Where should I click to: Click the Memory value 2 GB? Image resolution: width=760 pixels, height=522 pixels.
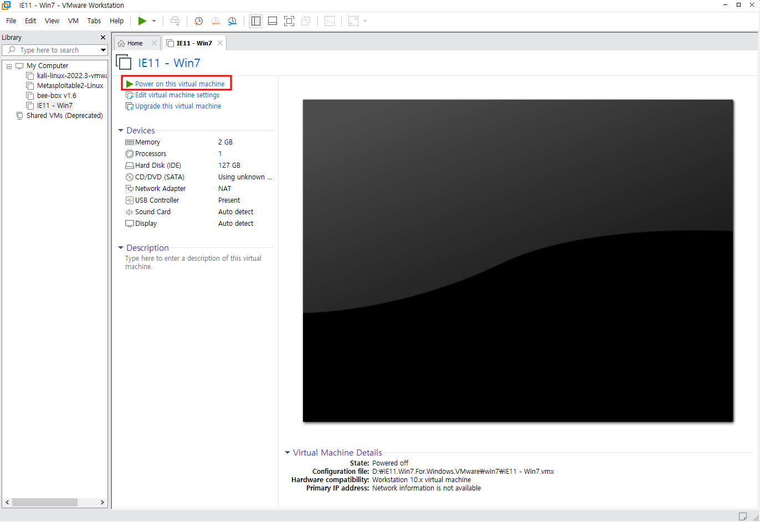pos(225,142)
